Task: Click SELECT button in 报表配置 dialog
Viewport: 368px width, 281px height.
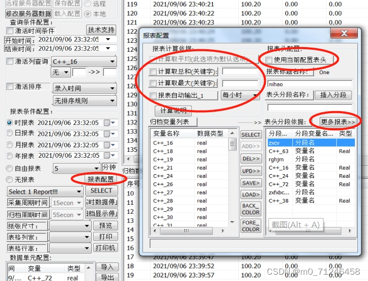Action: tap(251, 134)
